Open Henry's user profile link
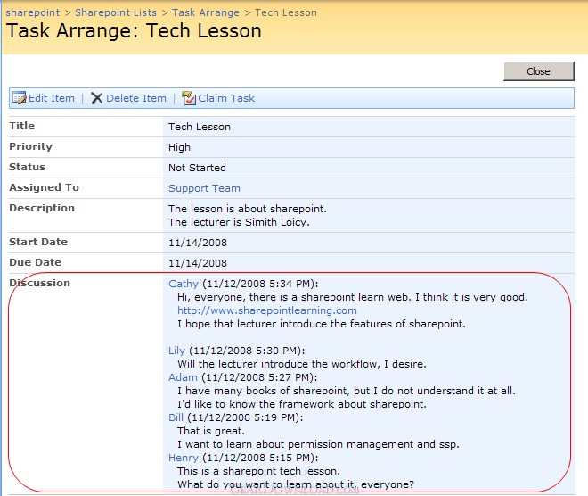 [184, 458]
